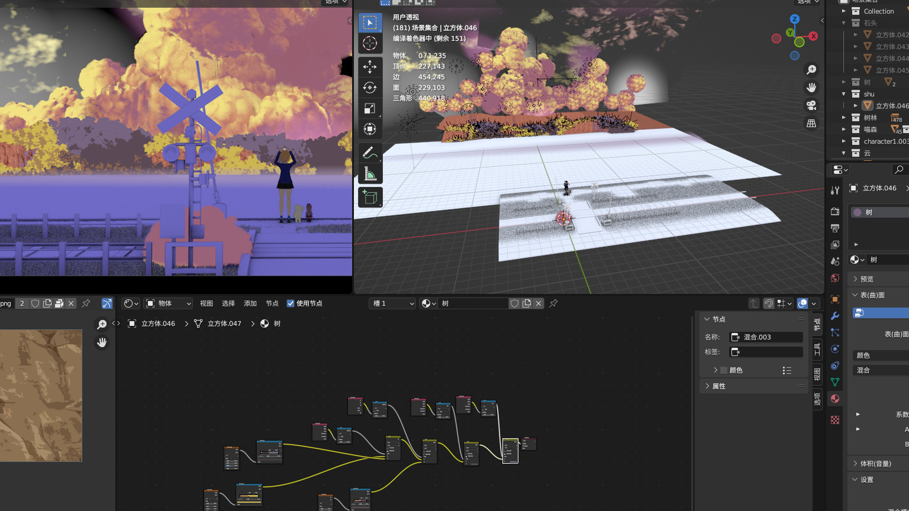
Task: Open the World properties tab icon
Action: (835, 278)
